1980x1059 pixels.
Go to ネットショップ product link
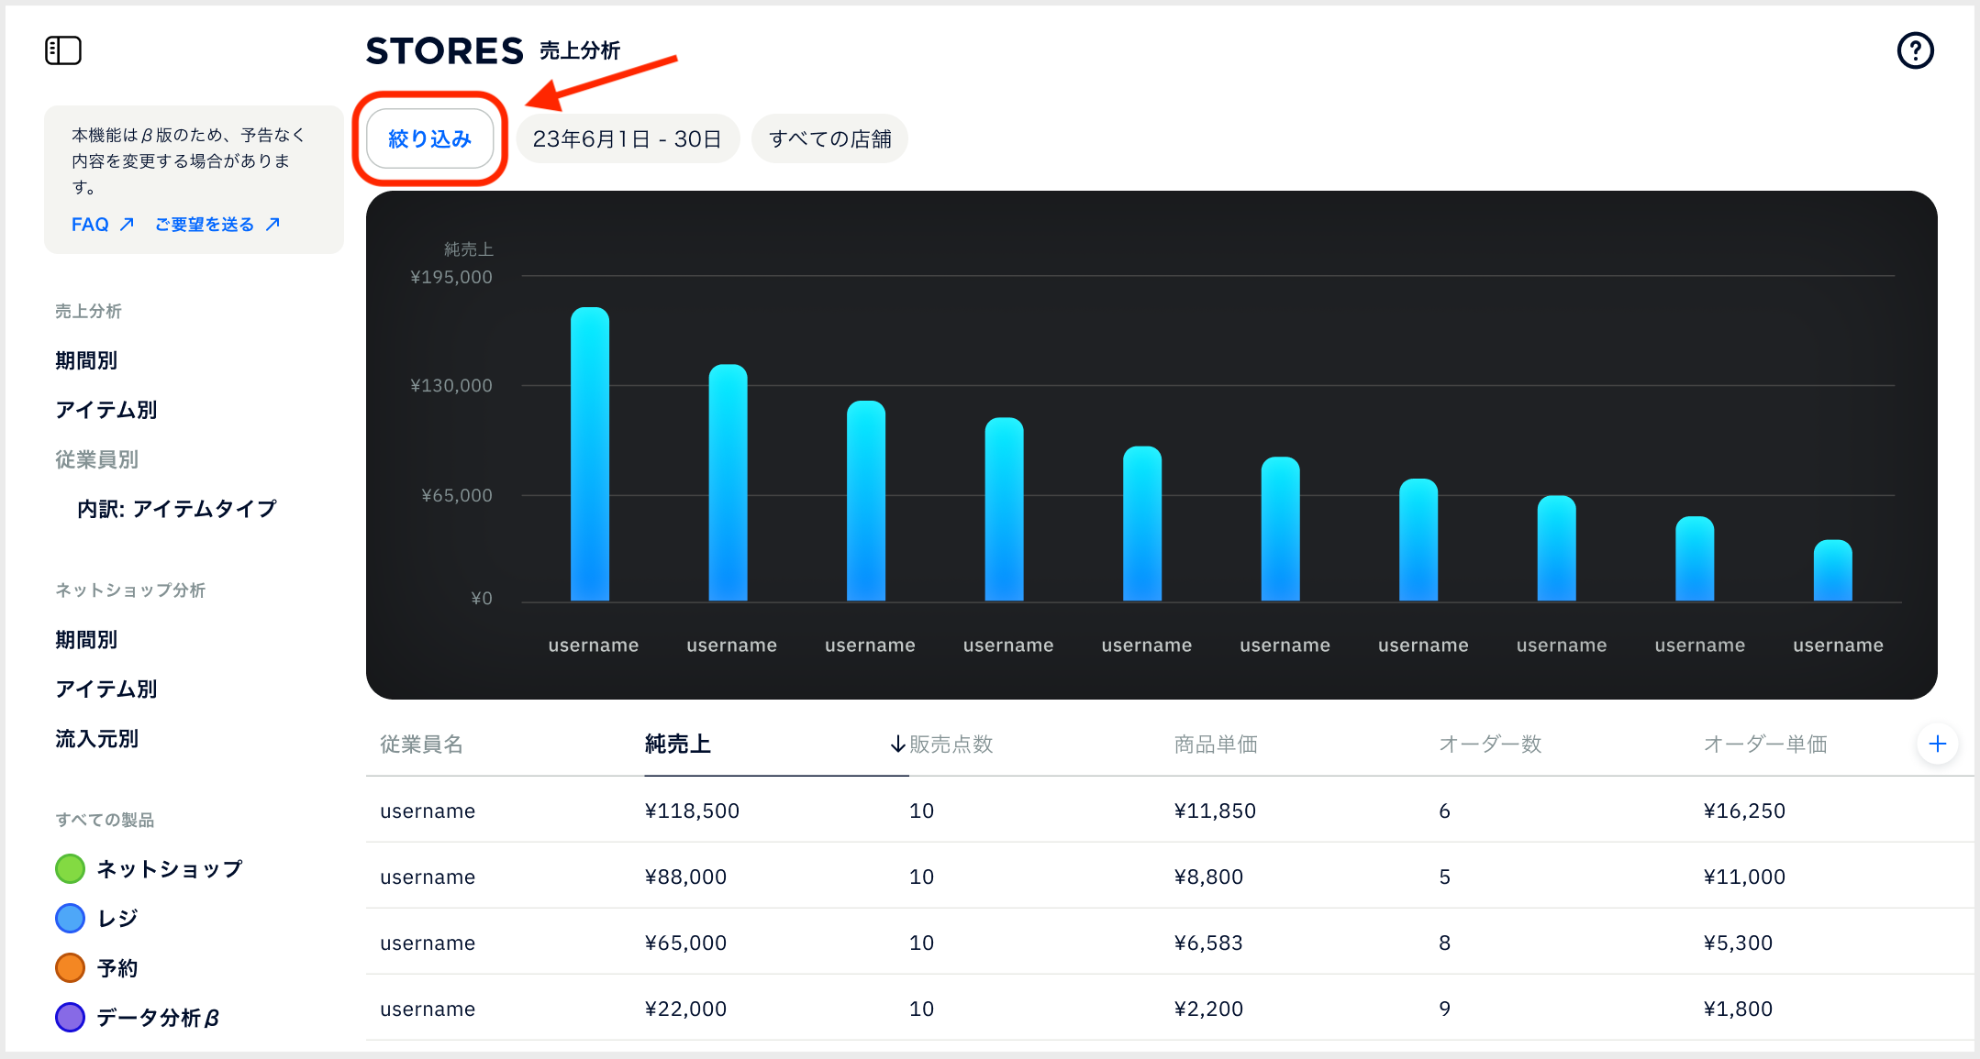(x=171, y=868)
